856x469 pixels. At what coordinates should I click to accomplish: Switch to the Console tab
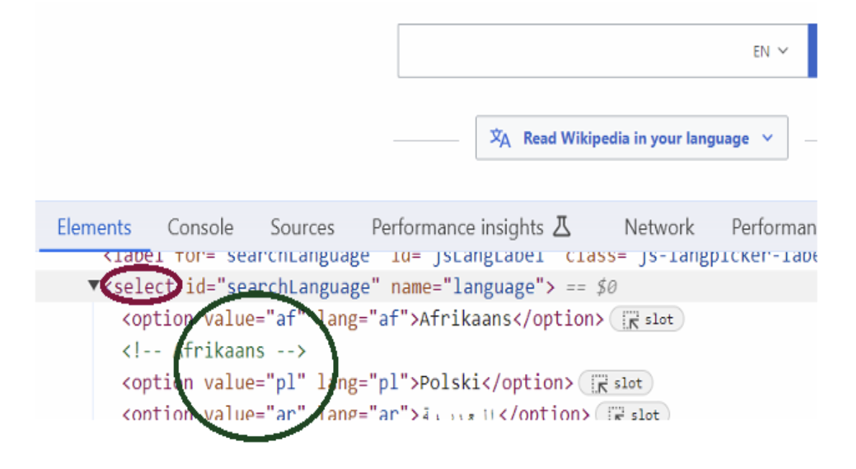pos(200,227)
